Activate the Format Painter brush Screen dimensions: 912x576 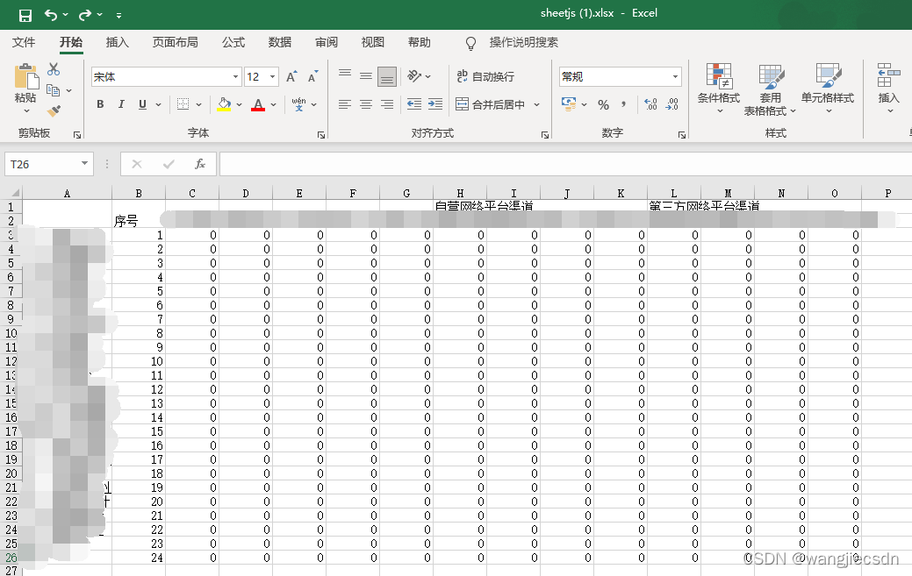point(54,110)
